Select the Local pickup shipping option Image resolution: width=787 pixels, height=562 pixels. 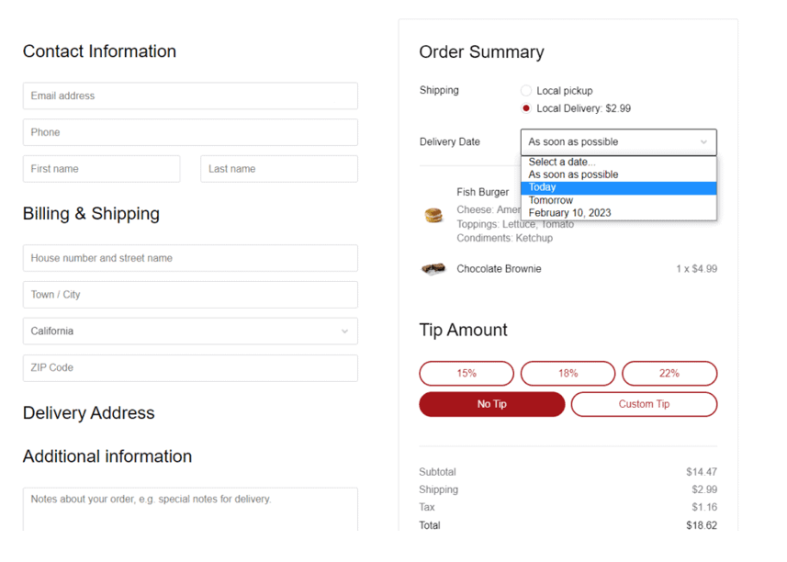click(526, 91)
